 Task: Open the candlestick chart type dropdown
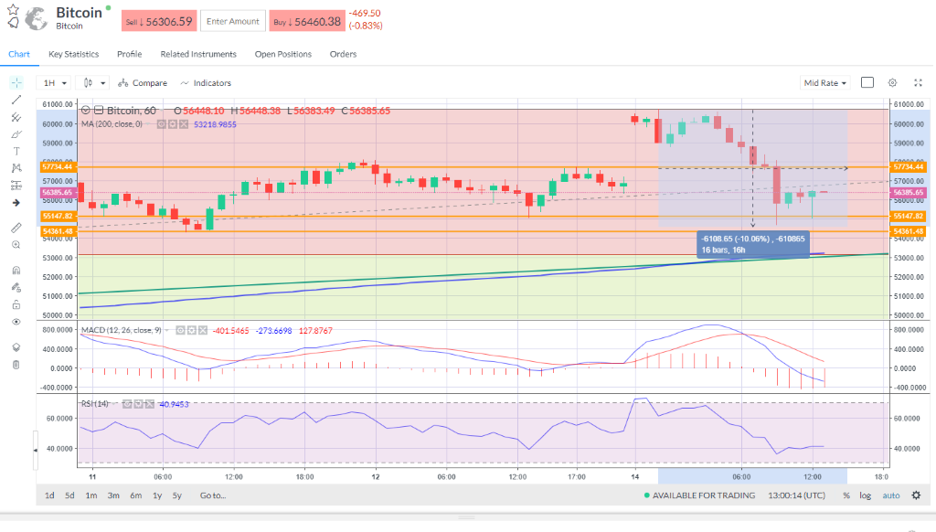[95, 82]
